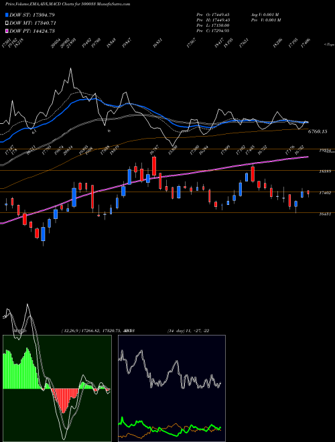Click the ADX '(14 day) 11, +27, -22' text

188,331
